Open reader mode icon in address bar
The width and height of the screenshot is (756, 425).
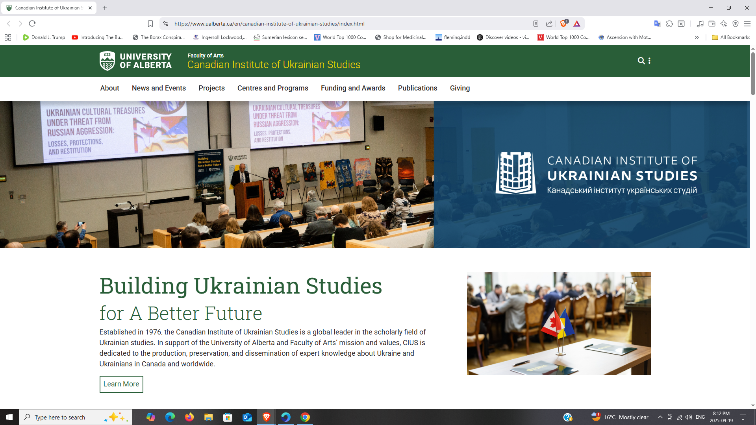tap(536, 24)
